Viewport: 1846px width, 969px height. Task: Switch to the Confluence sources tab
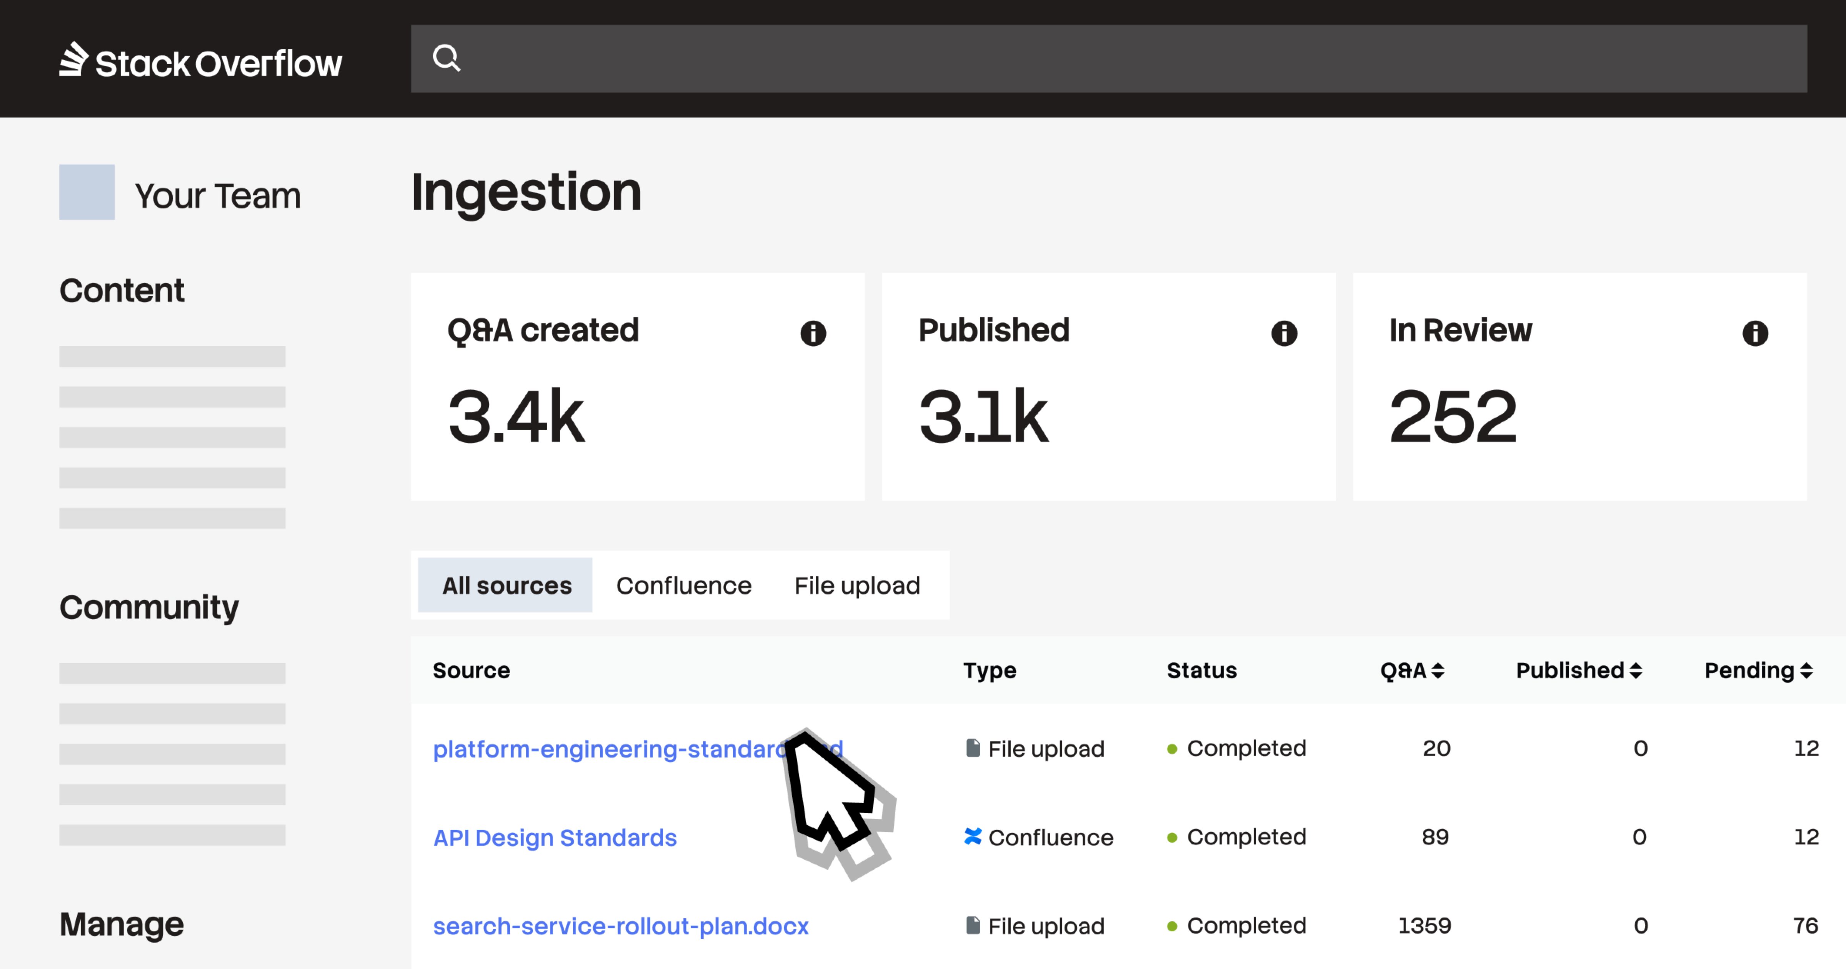684,585
